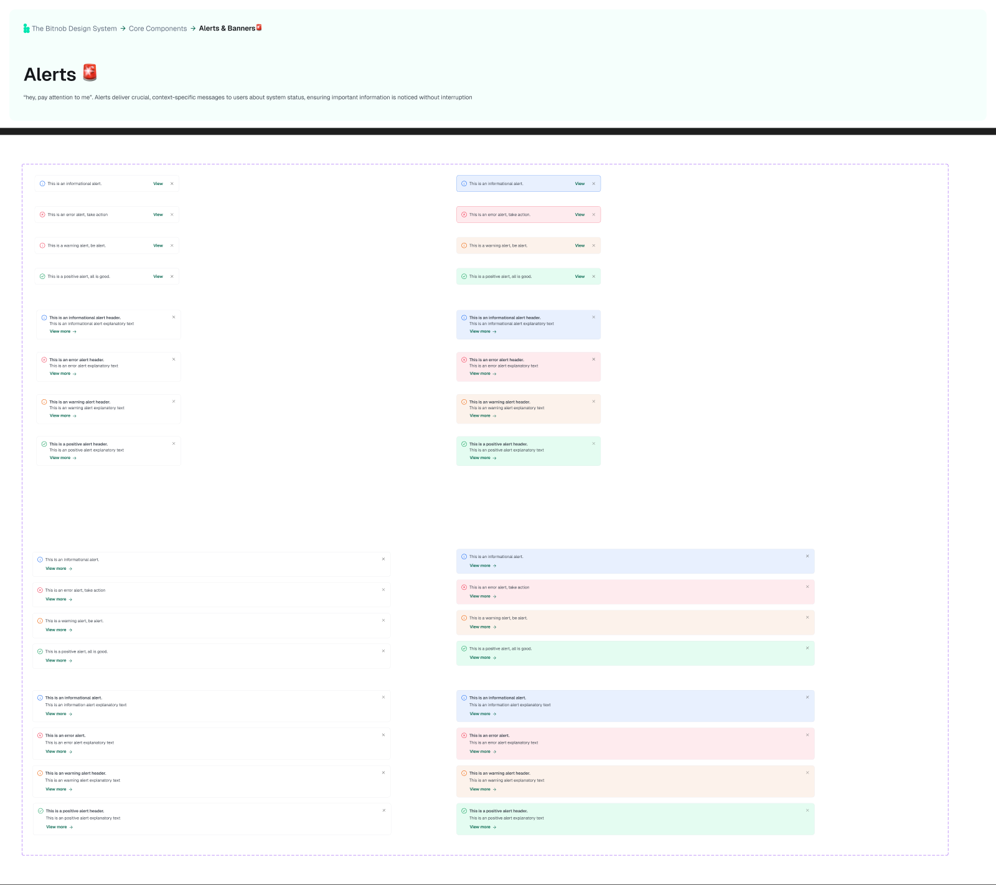996x885 pixels.
Task: Click warning icon on wide orange warning header banner
Action: (x=464, y=773)
